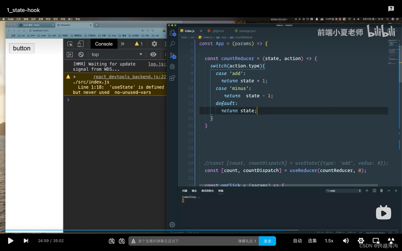
Task: Expand the warning message triangle
Action: (x=75, y=77)
